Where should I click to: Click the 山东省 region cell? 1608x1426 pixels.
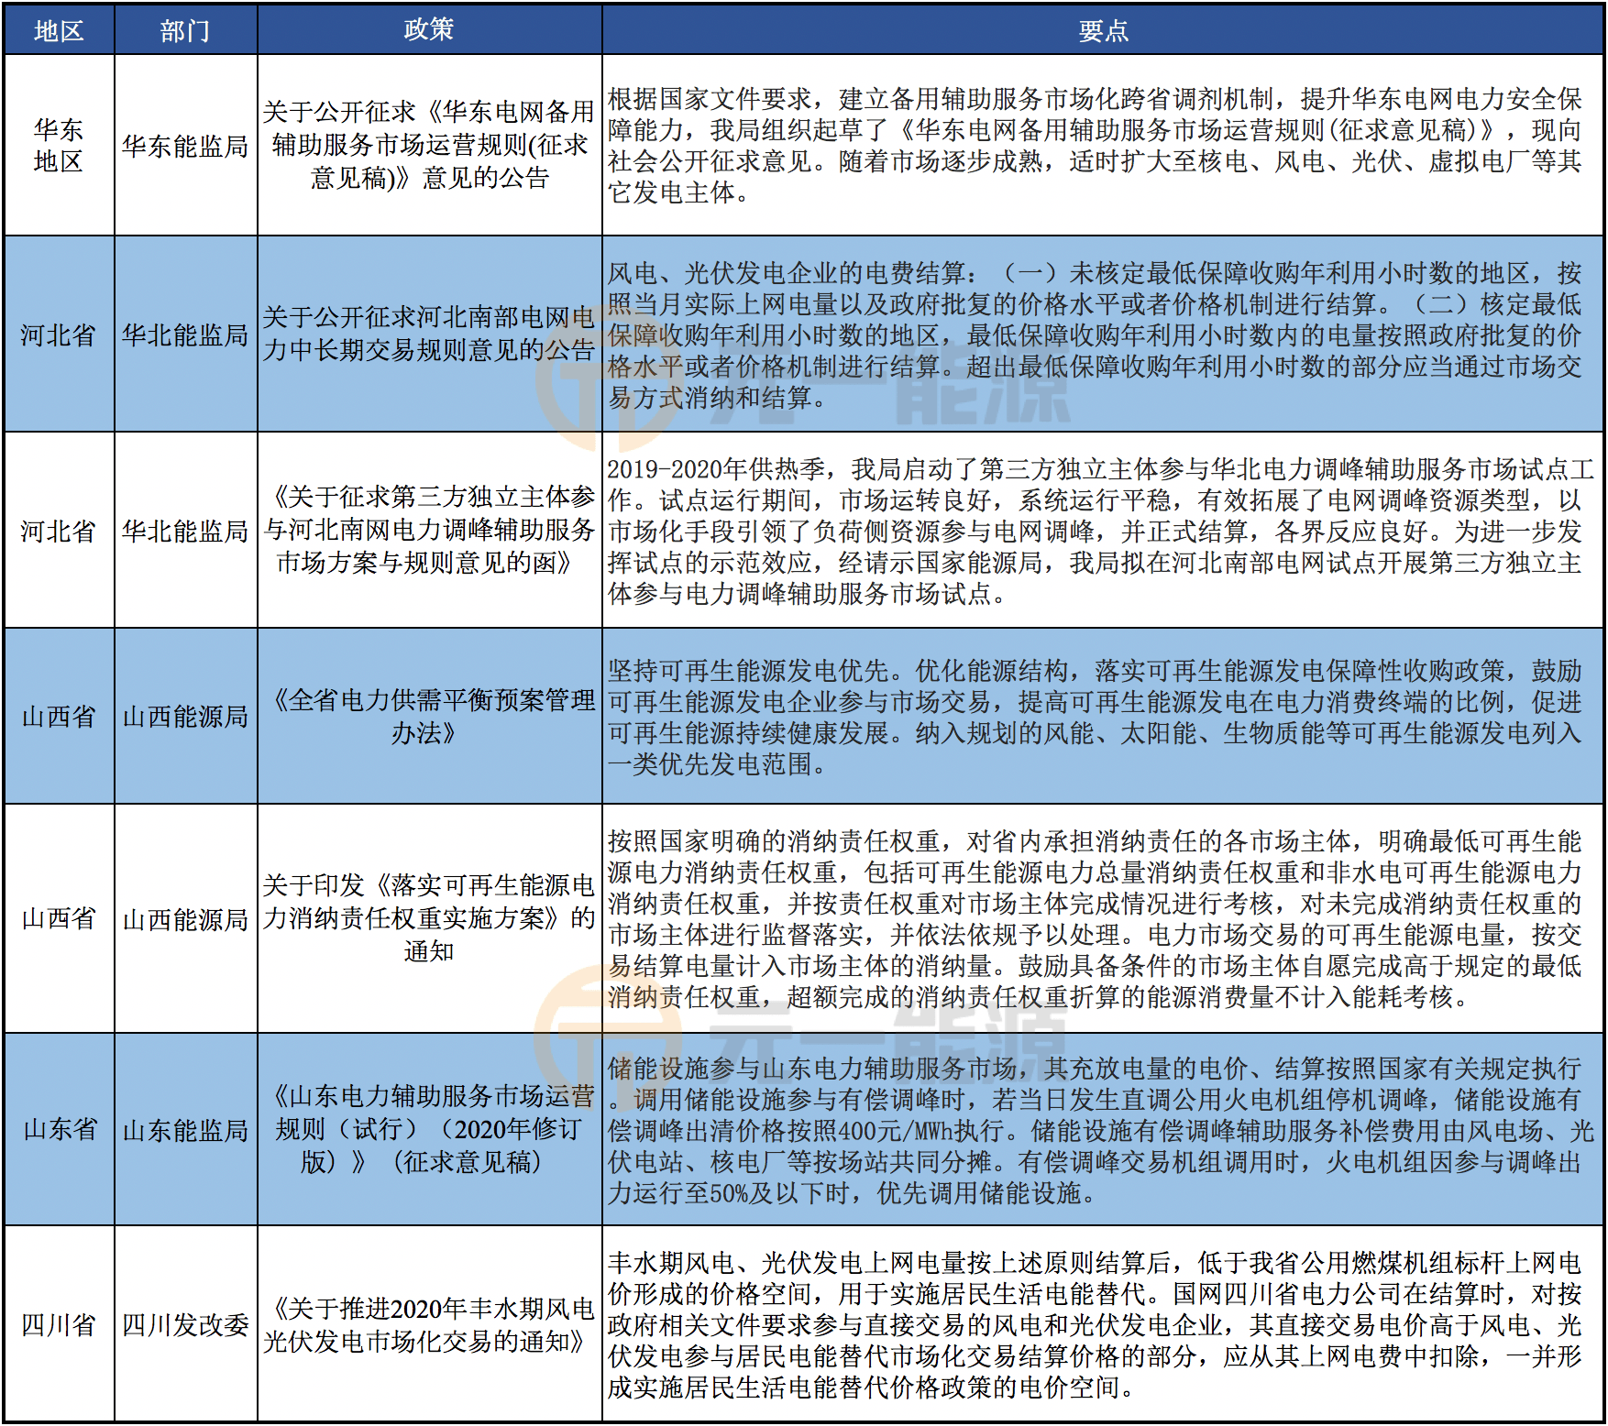pos(59,1129)
